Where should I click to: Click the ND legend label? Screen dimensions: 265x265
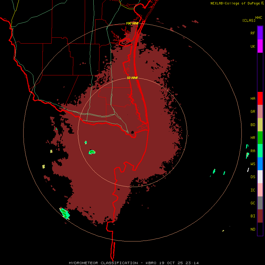253,229
